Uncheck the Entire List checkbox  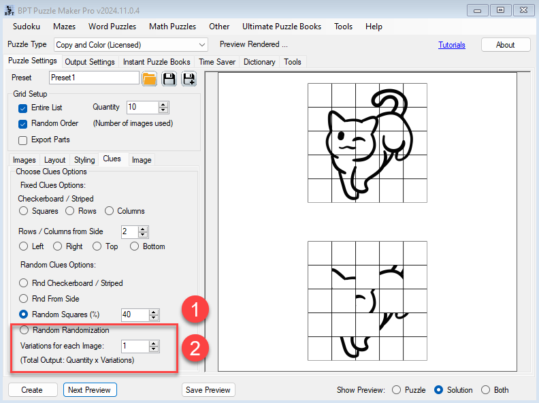23,108
